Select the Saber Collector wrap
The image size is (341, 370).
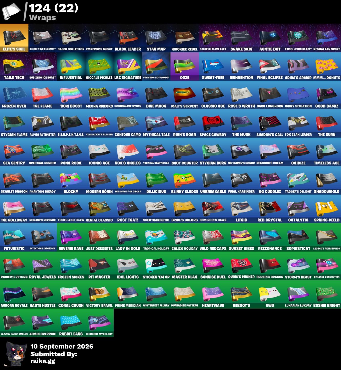pos(71,38)
